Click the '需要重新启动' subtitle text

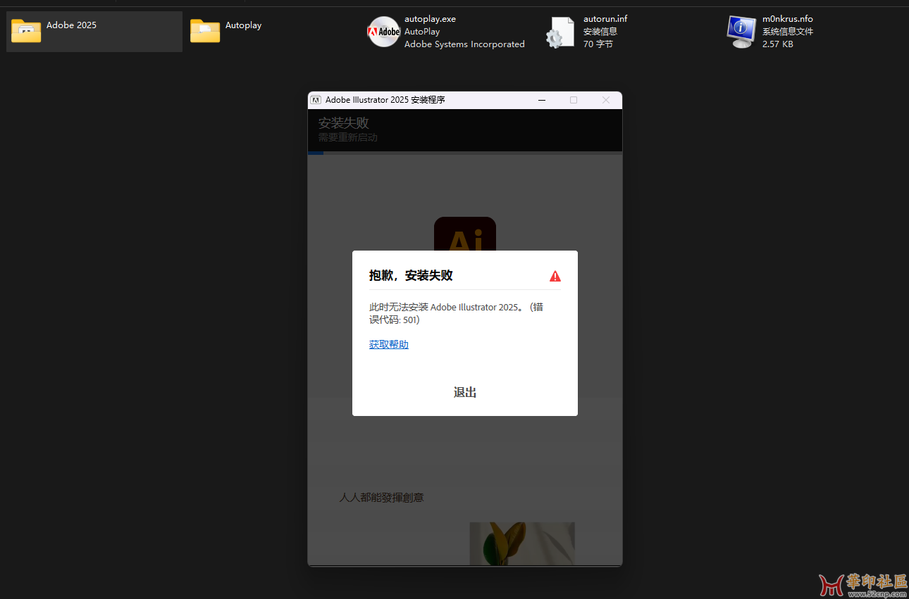coord(347,138)
